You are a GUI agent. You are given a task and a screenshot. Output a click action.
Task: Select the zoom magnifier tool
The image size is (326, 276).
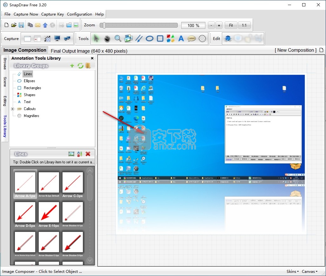click(x=118, y=38)
